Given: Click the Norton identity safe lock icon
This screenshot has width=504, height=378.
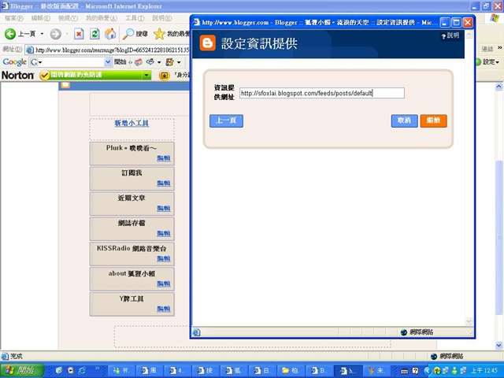Looking at the screenshot, I should (x=165, y=76).
